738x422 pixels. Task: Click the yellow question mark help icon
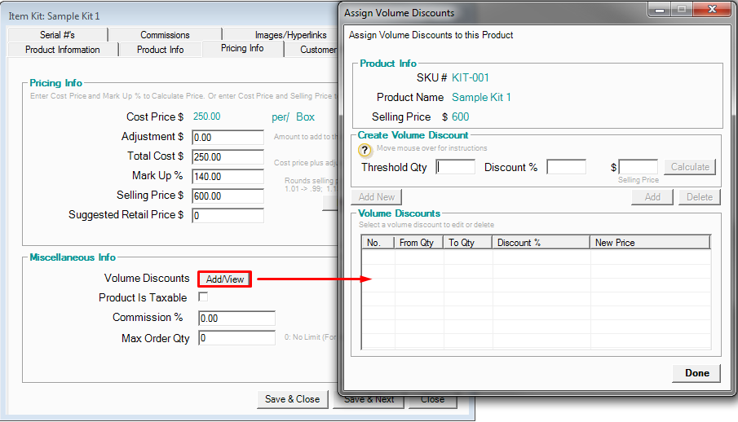click(x=365, y=150)
